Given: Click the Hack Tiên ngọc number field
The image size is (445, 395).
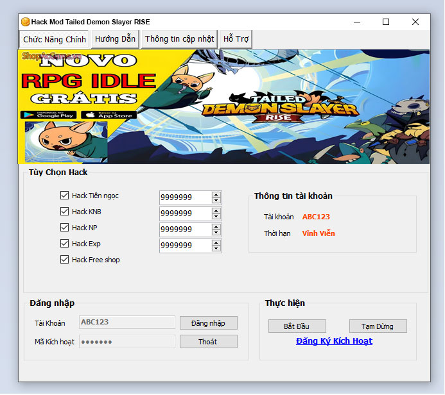Looking at the screenshot, I should 186,197.
